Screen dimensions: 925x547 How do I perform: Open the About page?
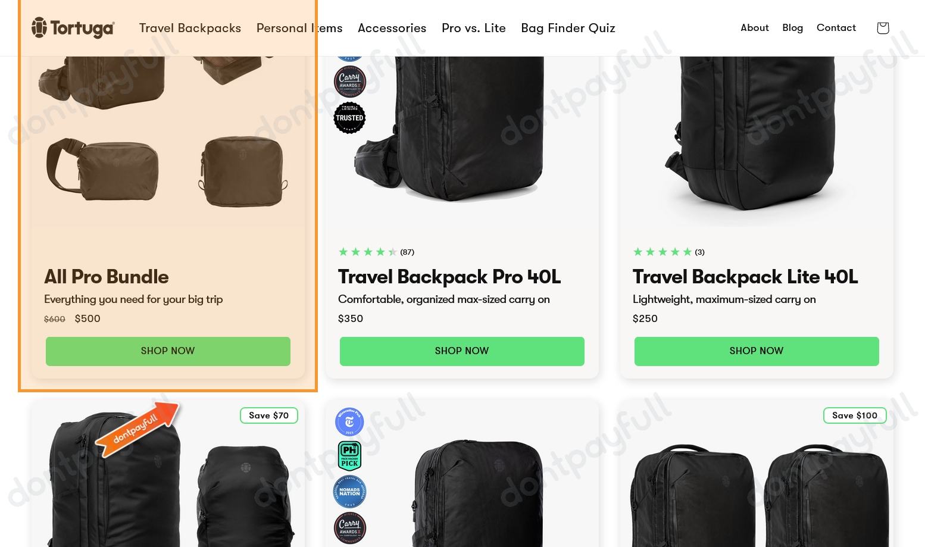(754, 28)
